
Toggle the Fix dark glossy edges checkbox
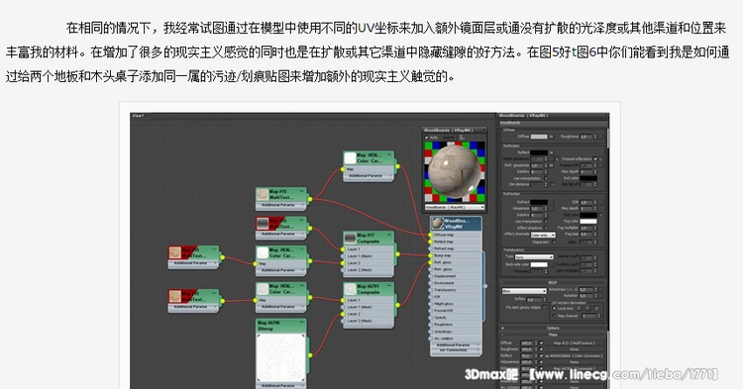point(545,307)
